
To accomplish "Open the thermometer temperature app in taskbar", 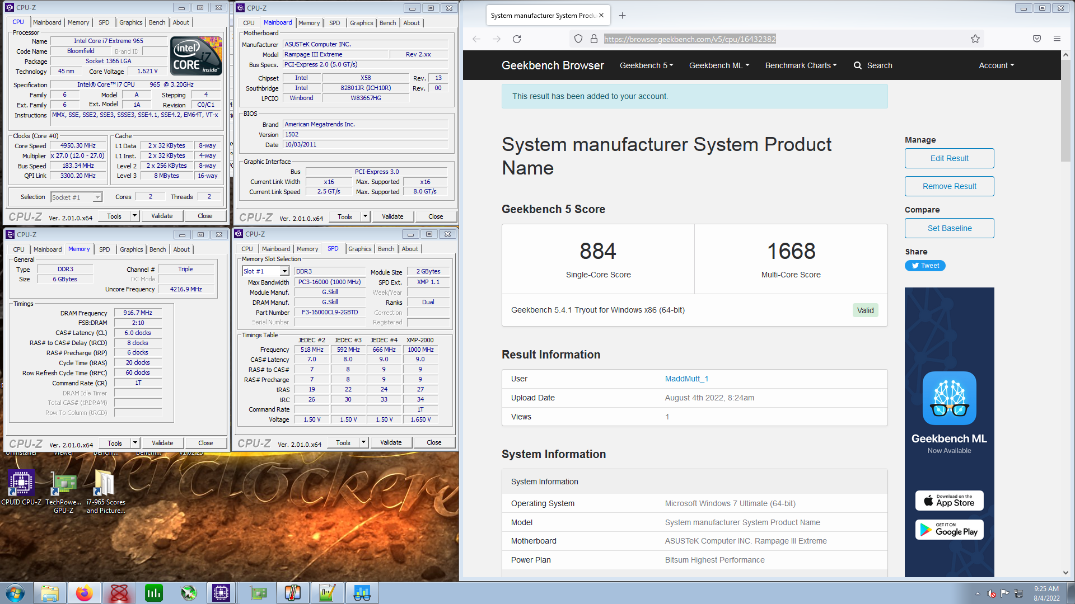I will pyautogui.click(x=293, y=593).
